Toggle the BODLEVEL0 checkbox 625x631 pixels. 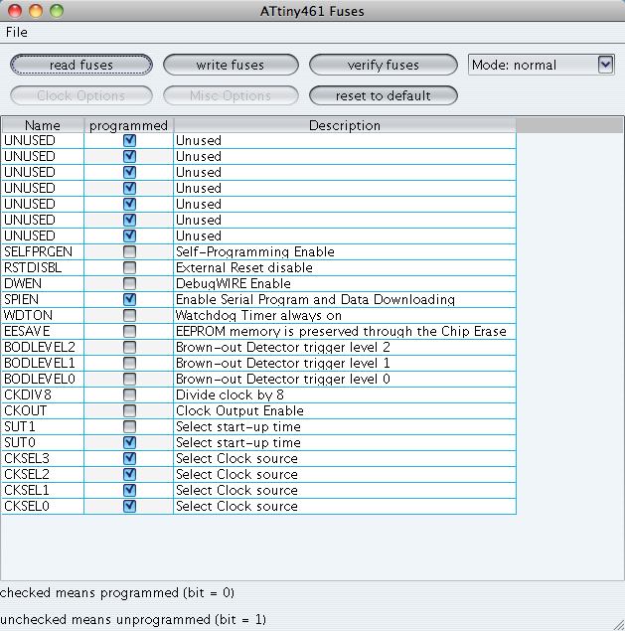(129, 379)
